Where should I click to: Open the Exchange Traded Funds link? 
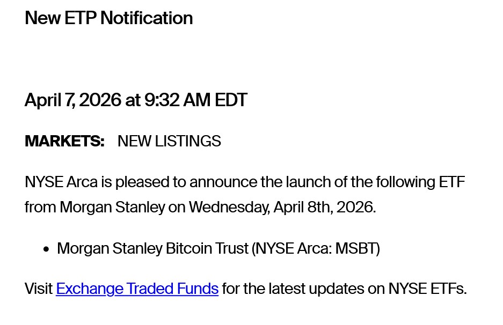[x=137, y=289]
